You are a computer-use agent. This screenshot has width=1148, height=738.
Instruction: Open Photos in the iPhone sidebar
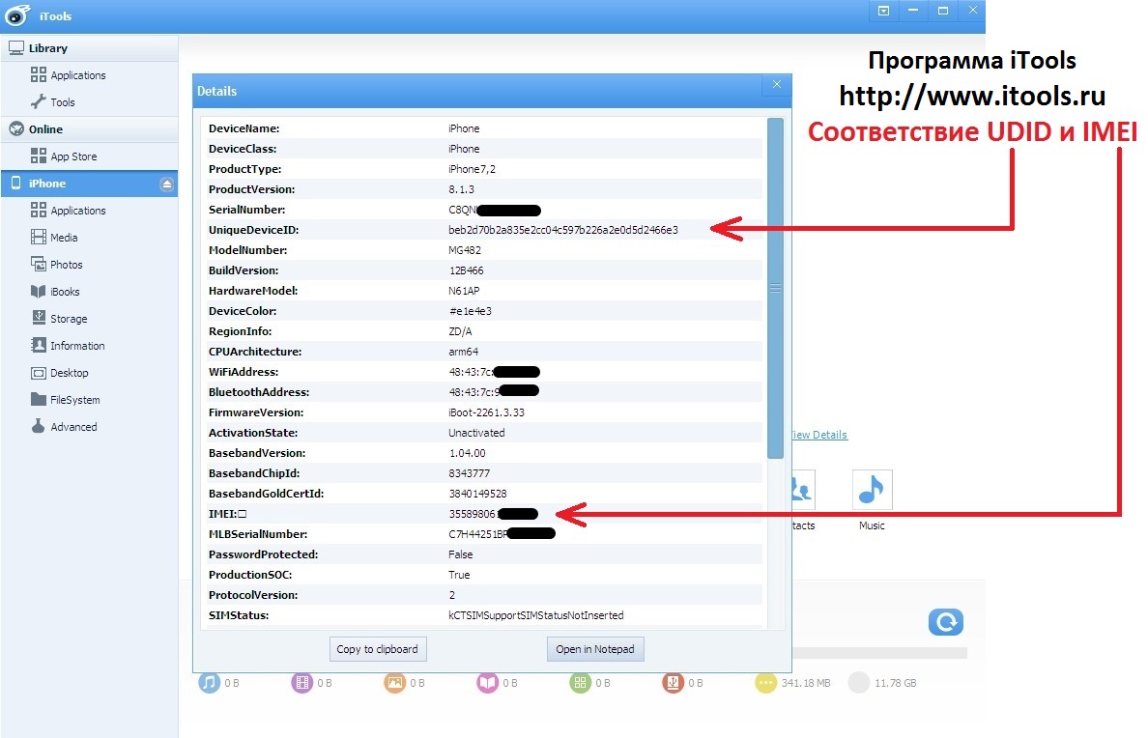pyautogui.click(x=56, y=265)
